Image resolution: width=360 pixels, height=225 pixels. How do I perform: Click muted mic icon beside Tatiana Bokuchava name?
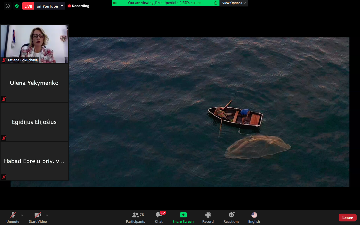(4, 60)
